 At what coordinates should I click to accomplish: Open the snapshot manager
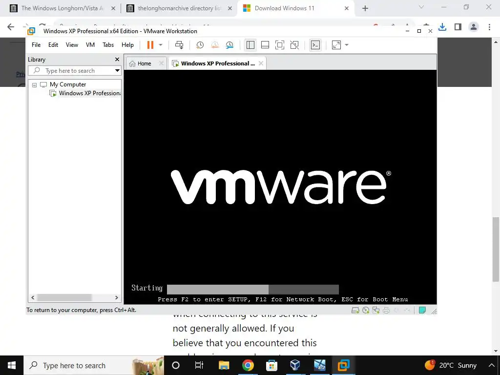pyautogui.click(x=229, y=45)
